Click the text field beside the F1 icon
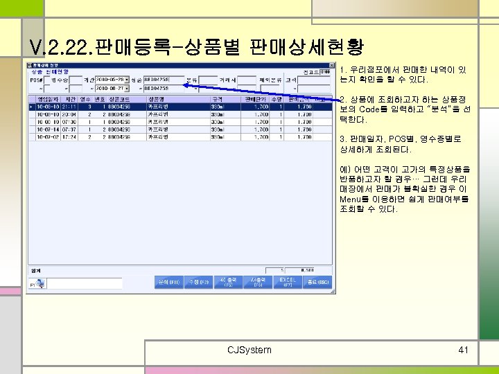The width and height of the screenshot is (499, 374). [85, 283]
